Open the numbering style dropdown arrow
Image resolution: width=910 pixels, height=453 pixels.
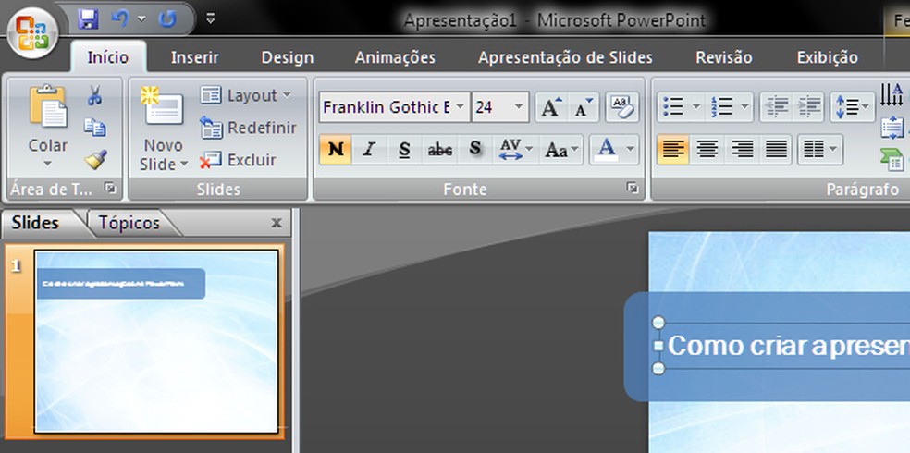(x=745, y=106)
